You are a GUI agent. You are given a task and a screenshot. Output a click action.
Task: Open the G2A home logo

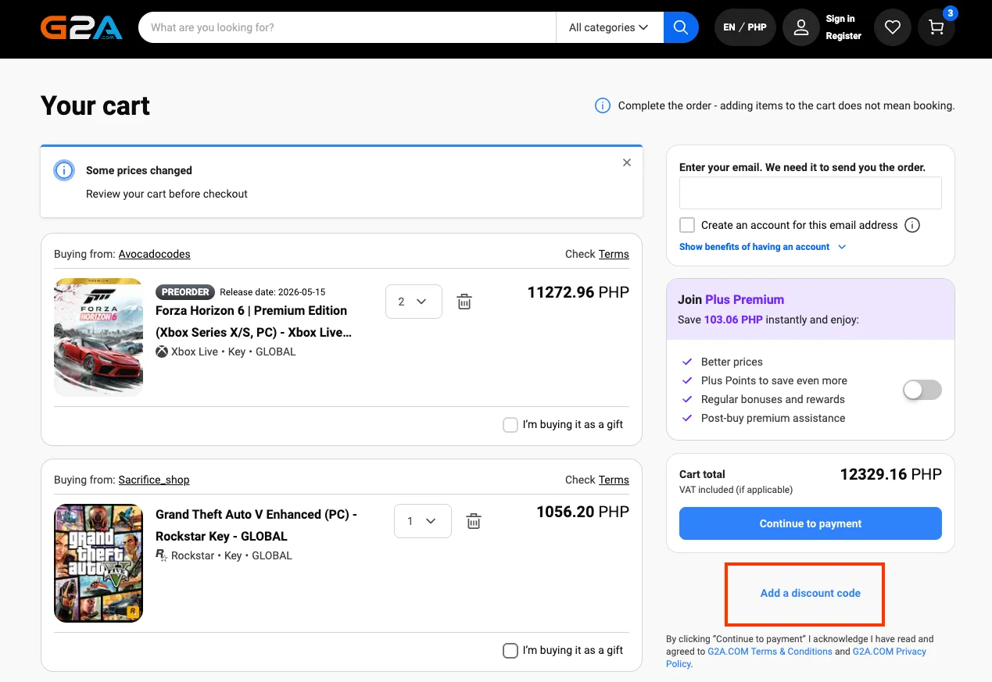pos(82,27)
